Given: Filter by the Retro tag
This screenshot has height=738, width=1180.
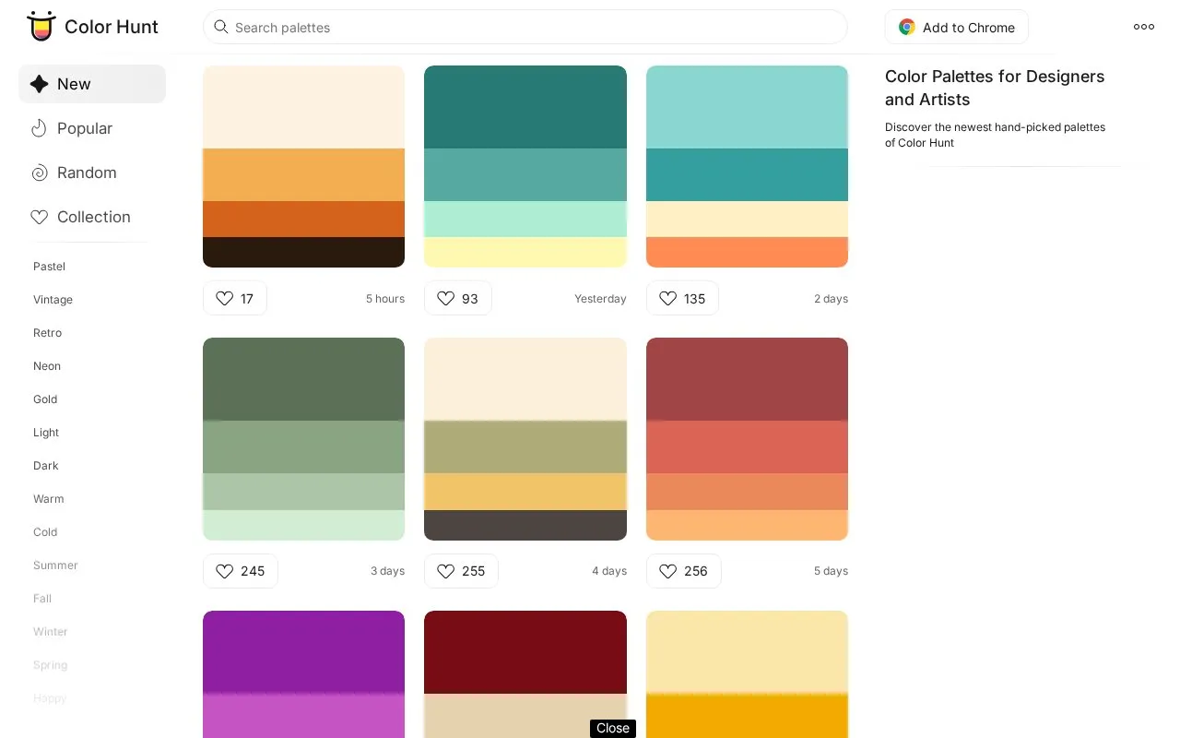Looking at the screenshot, I should [x=48, y=333].
